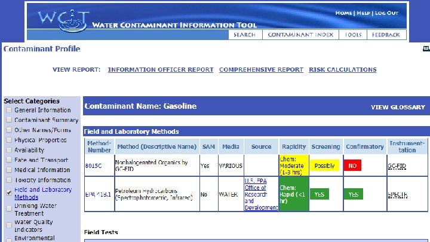Open method number 8015C
430x242 pixels.
pos(94,166)
